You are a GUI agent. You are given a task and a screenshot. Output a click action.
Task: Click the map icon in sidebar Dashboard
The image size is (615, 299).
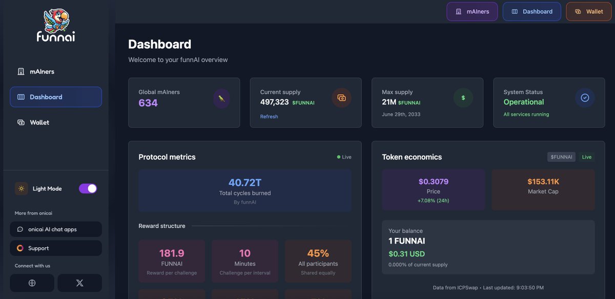click(x=21, y=97)
